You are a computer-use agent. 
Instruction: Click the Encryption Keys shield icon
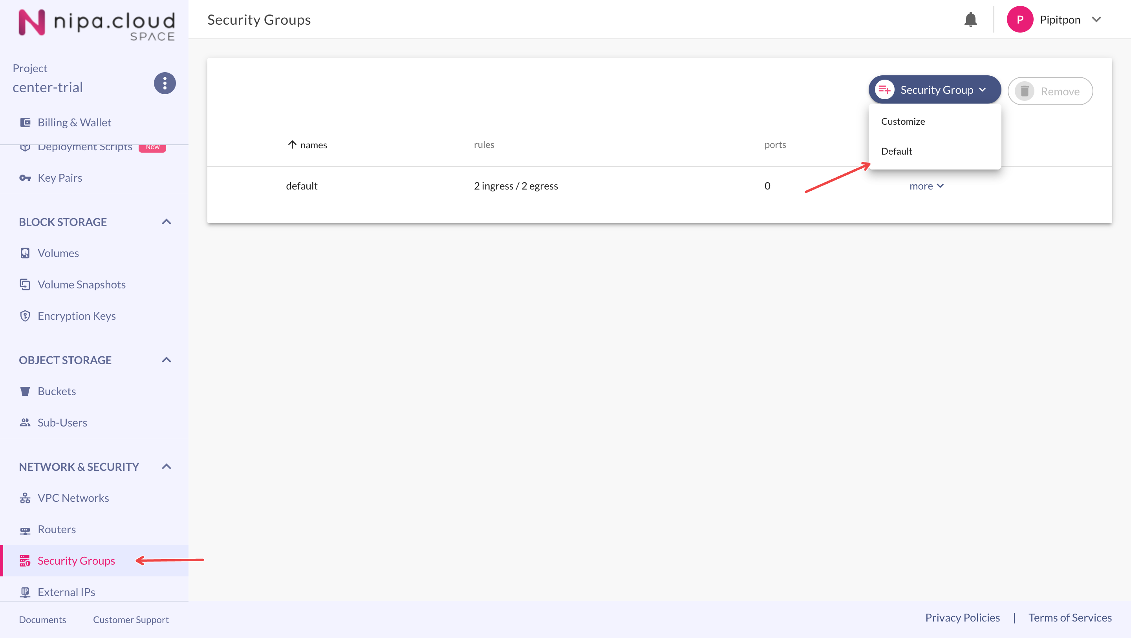25,316
